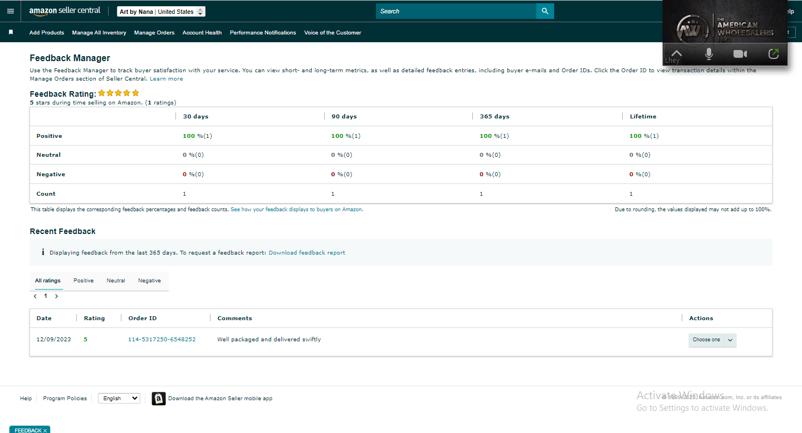Image resolution: width=802 pixels, height=433 pixels.
Task: Click the info icon in Recent Feedback banner
Action: click(43, 252)
